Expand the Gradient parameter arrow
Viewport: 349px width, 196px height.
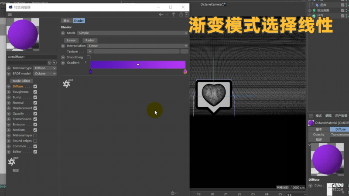coord(86,63)
